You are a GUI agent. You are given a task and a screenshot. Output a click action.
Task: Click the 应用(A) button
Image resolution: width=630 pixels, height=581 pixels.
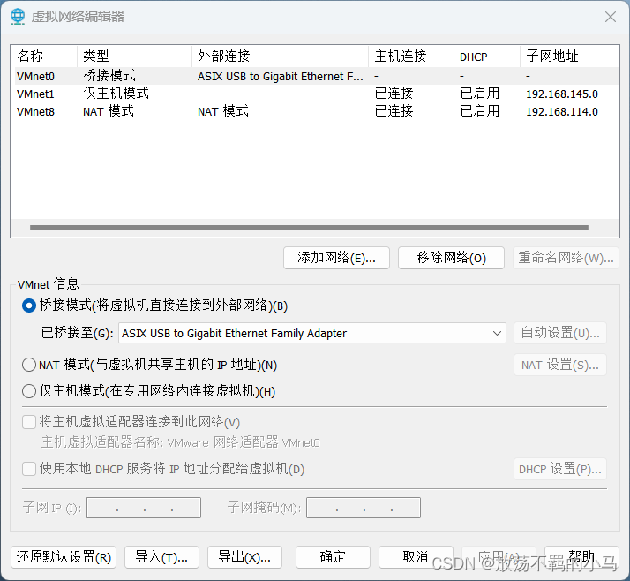click(499, 557)
